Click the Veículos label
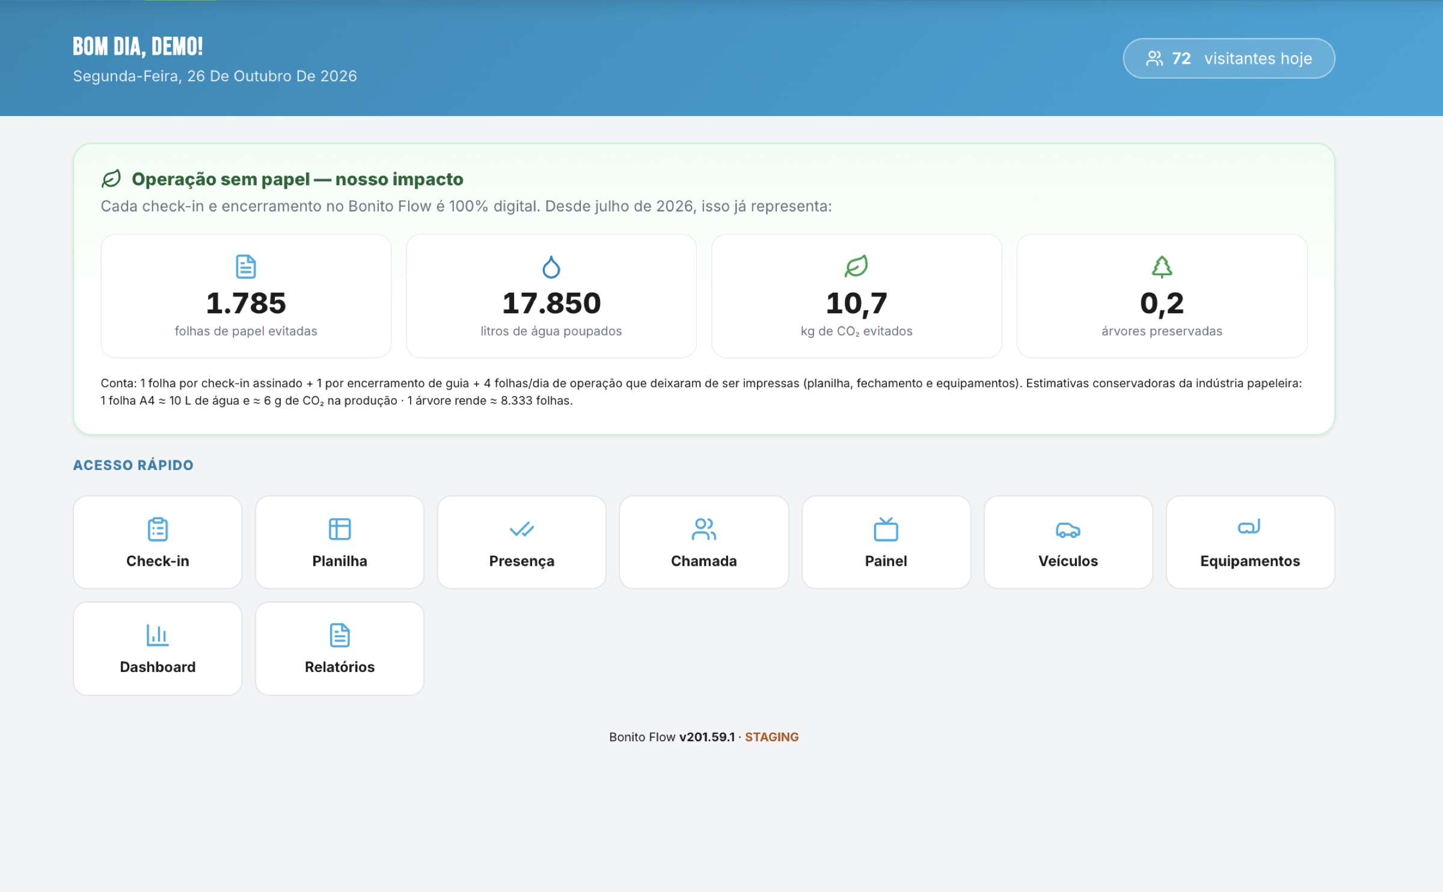Screen dimensions: 1443x892 (x=1068, y=561)
